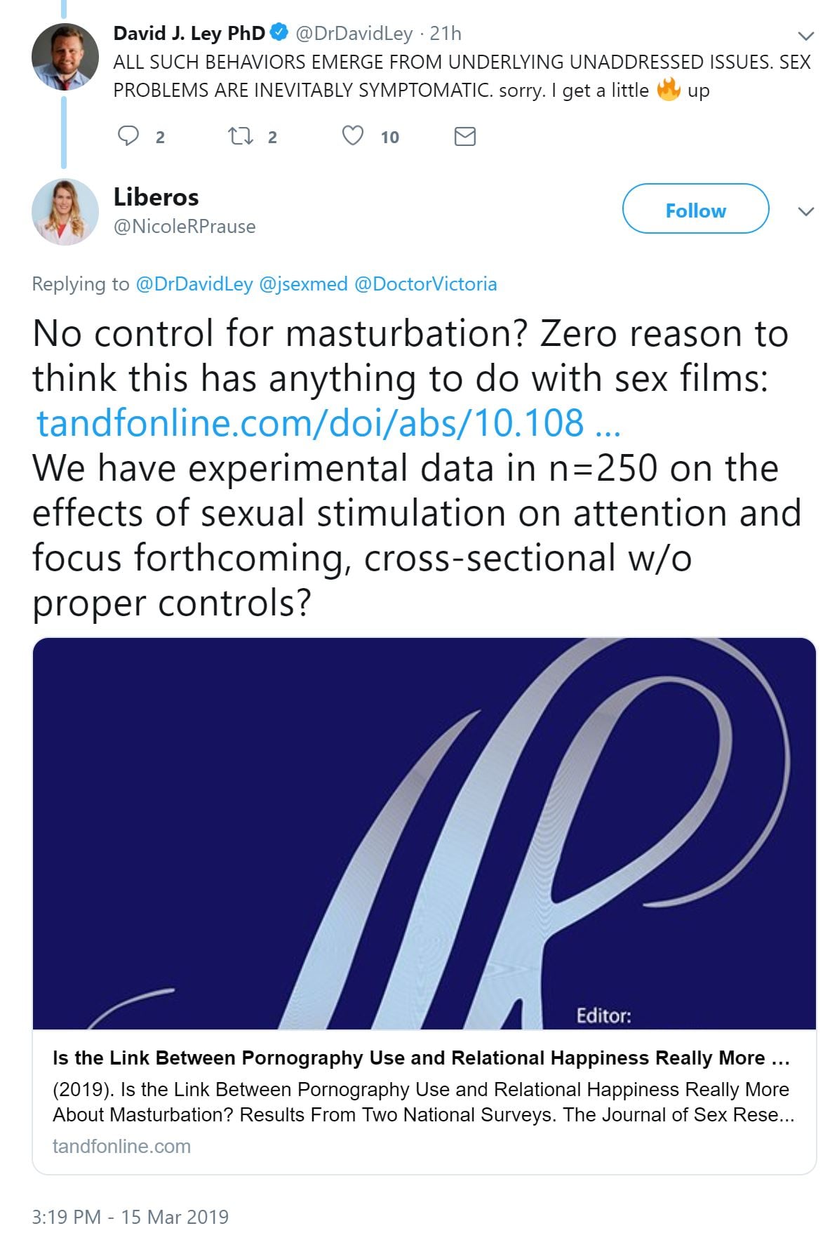
Task: Retweet David J. Ley's tweet
Action: click(241, 135)
